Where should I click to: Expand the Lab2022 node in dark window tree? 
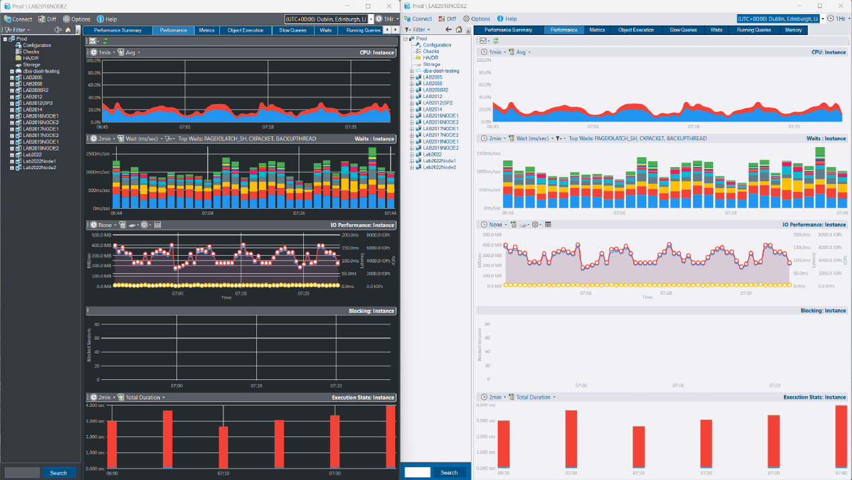(12, 154)
